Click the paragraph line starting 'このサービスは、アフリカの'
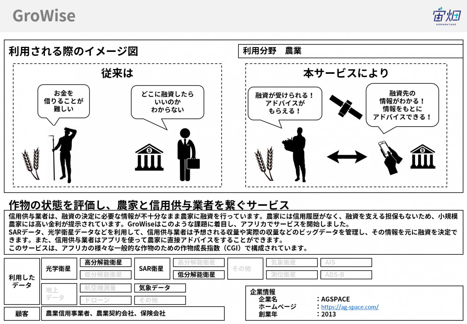Screen dimensions: 467x324 [x=158, y=248]
